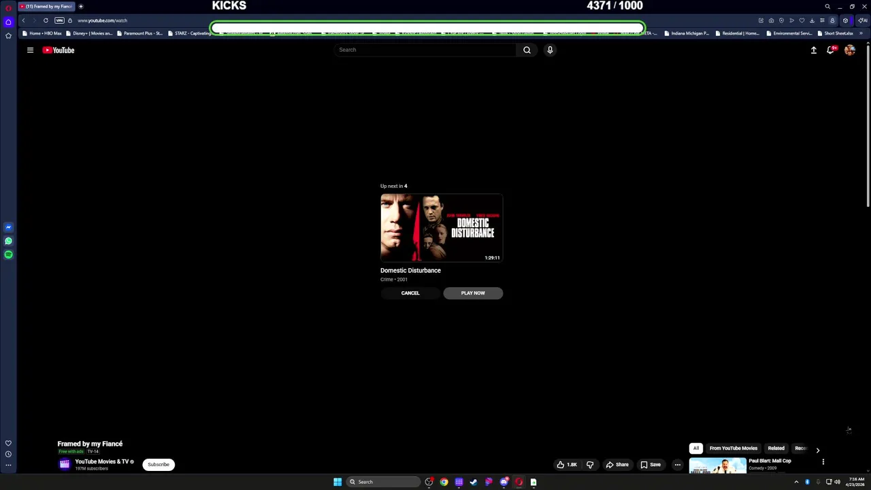Open the Opera sidebar home icon
Image resolution: width=871 pixels, height=490 pixels.
(8, 22)
